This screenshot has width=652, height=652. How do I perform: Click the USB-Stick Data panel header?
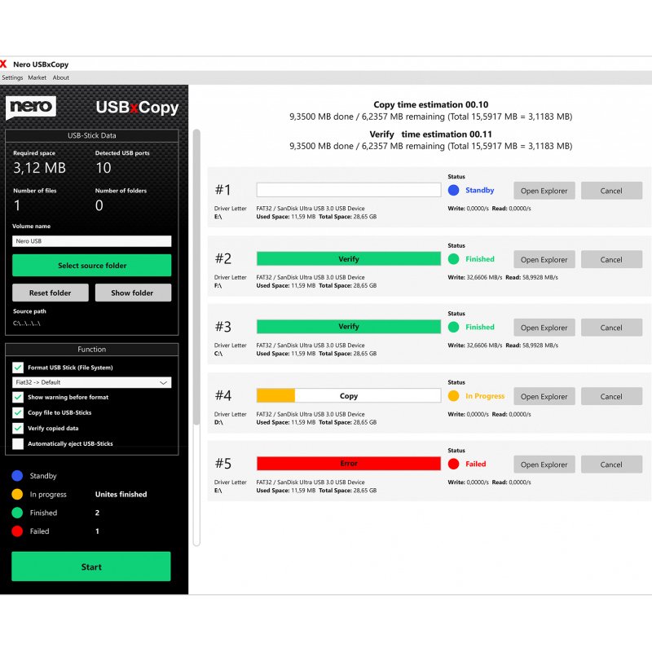(92, 135)
